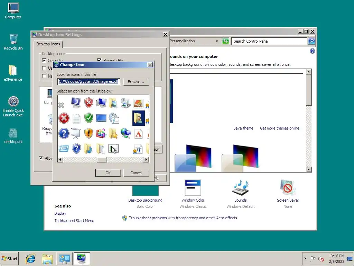Click the themes list scroll up arrow

[309, 72]
